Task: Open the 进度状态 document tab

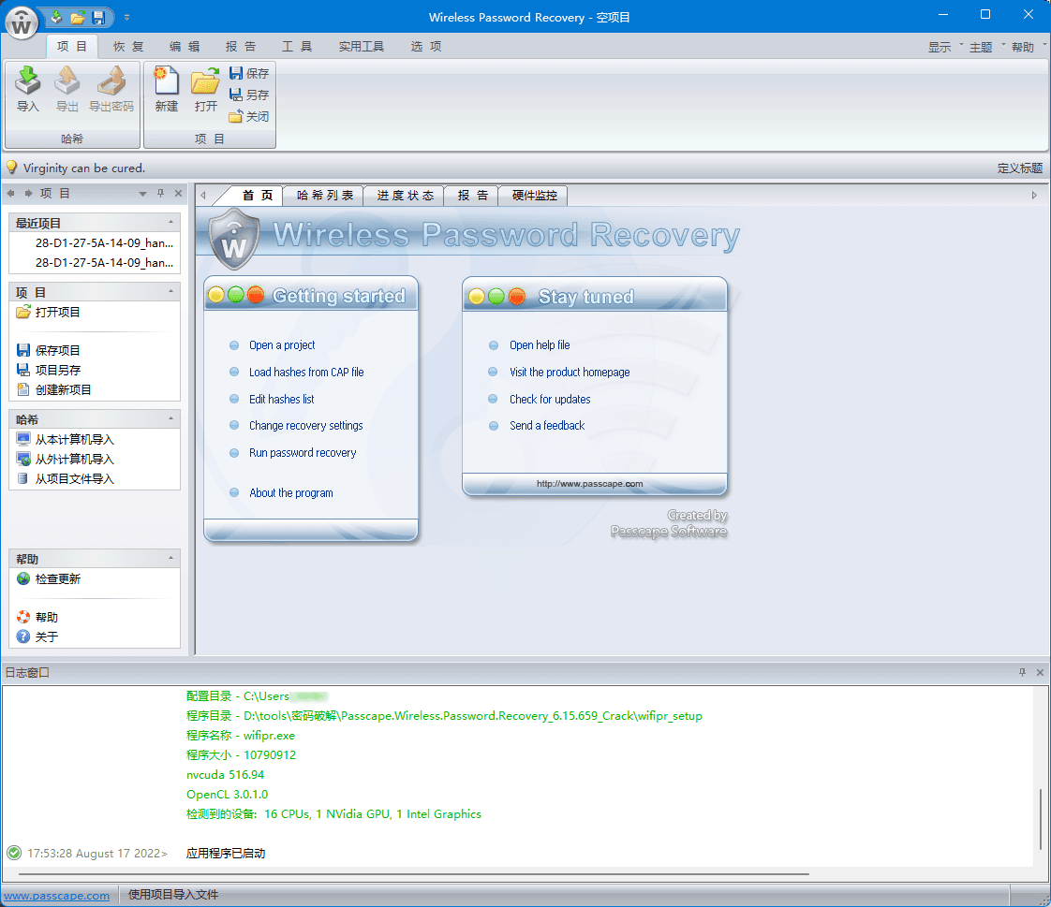Action: (x=405, y=195)
